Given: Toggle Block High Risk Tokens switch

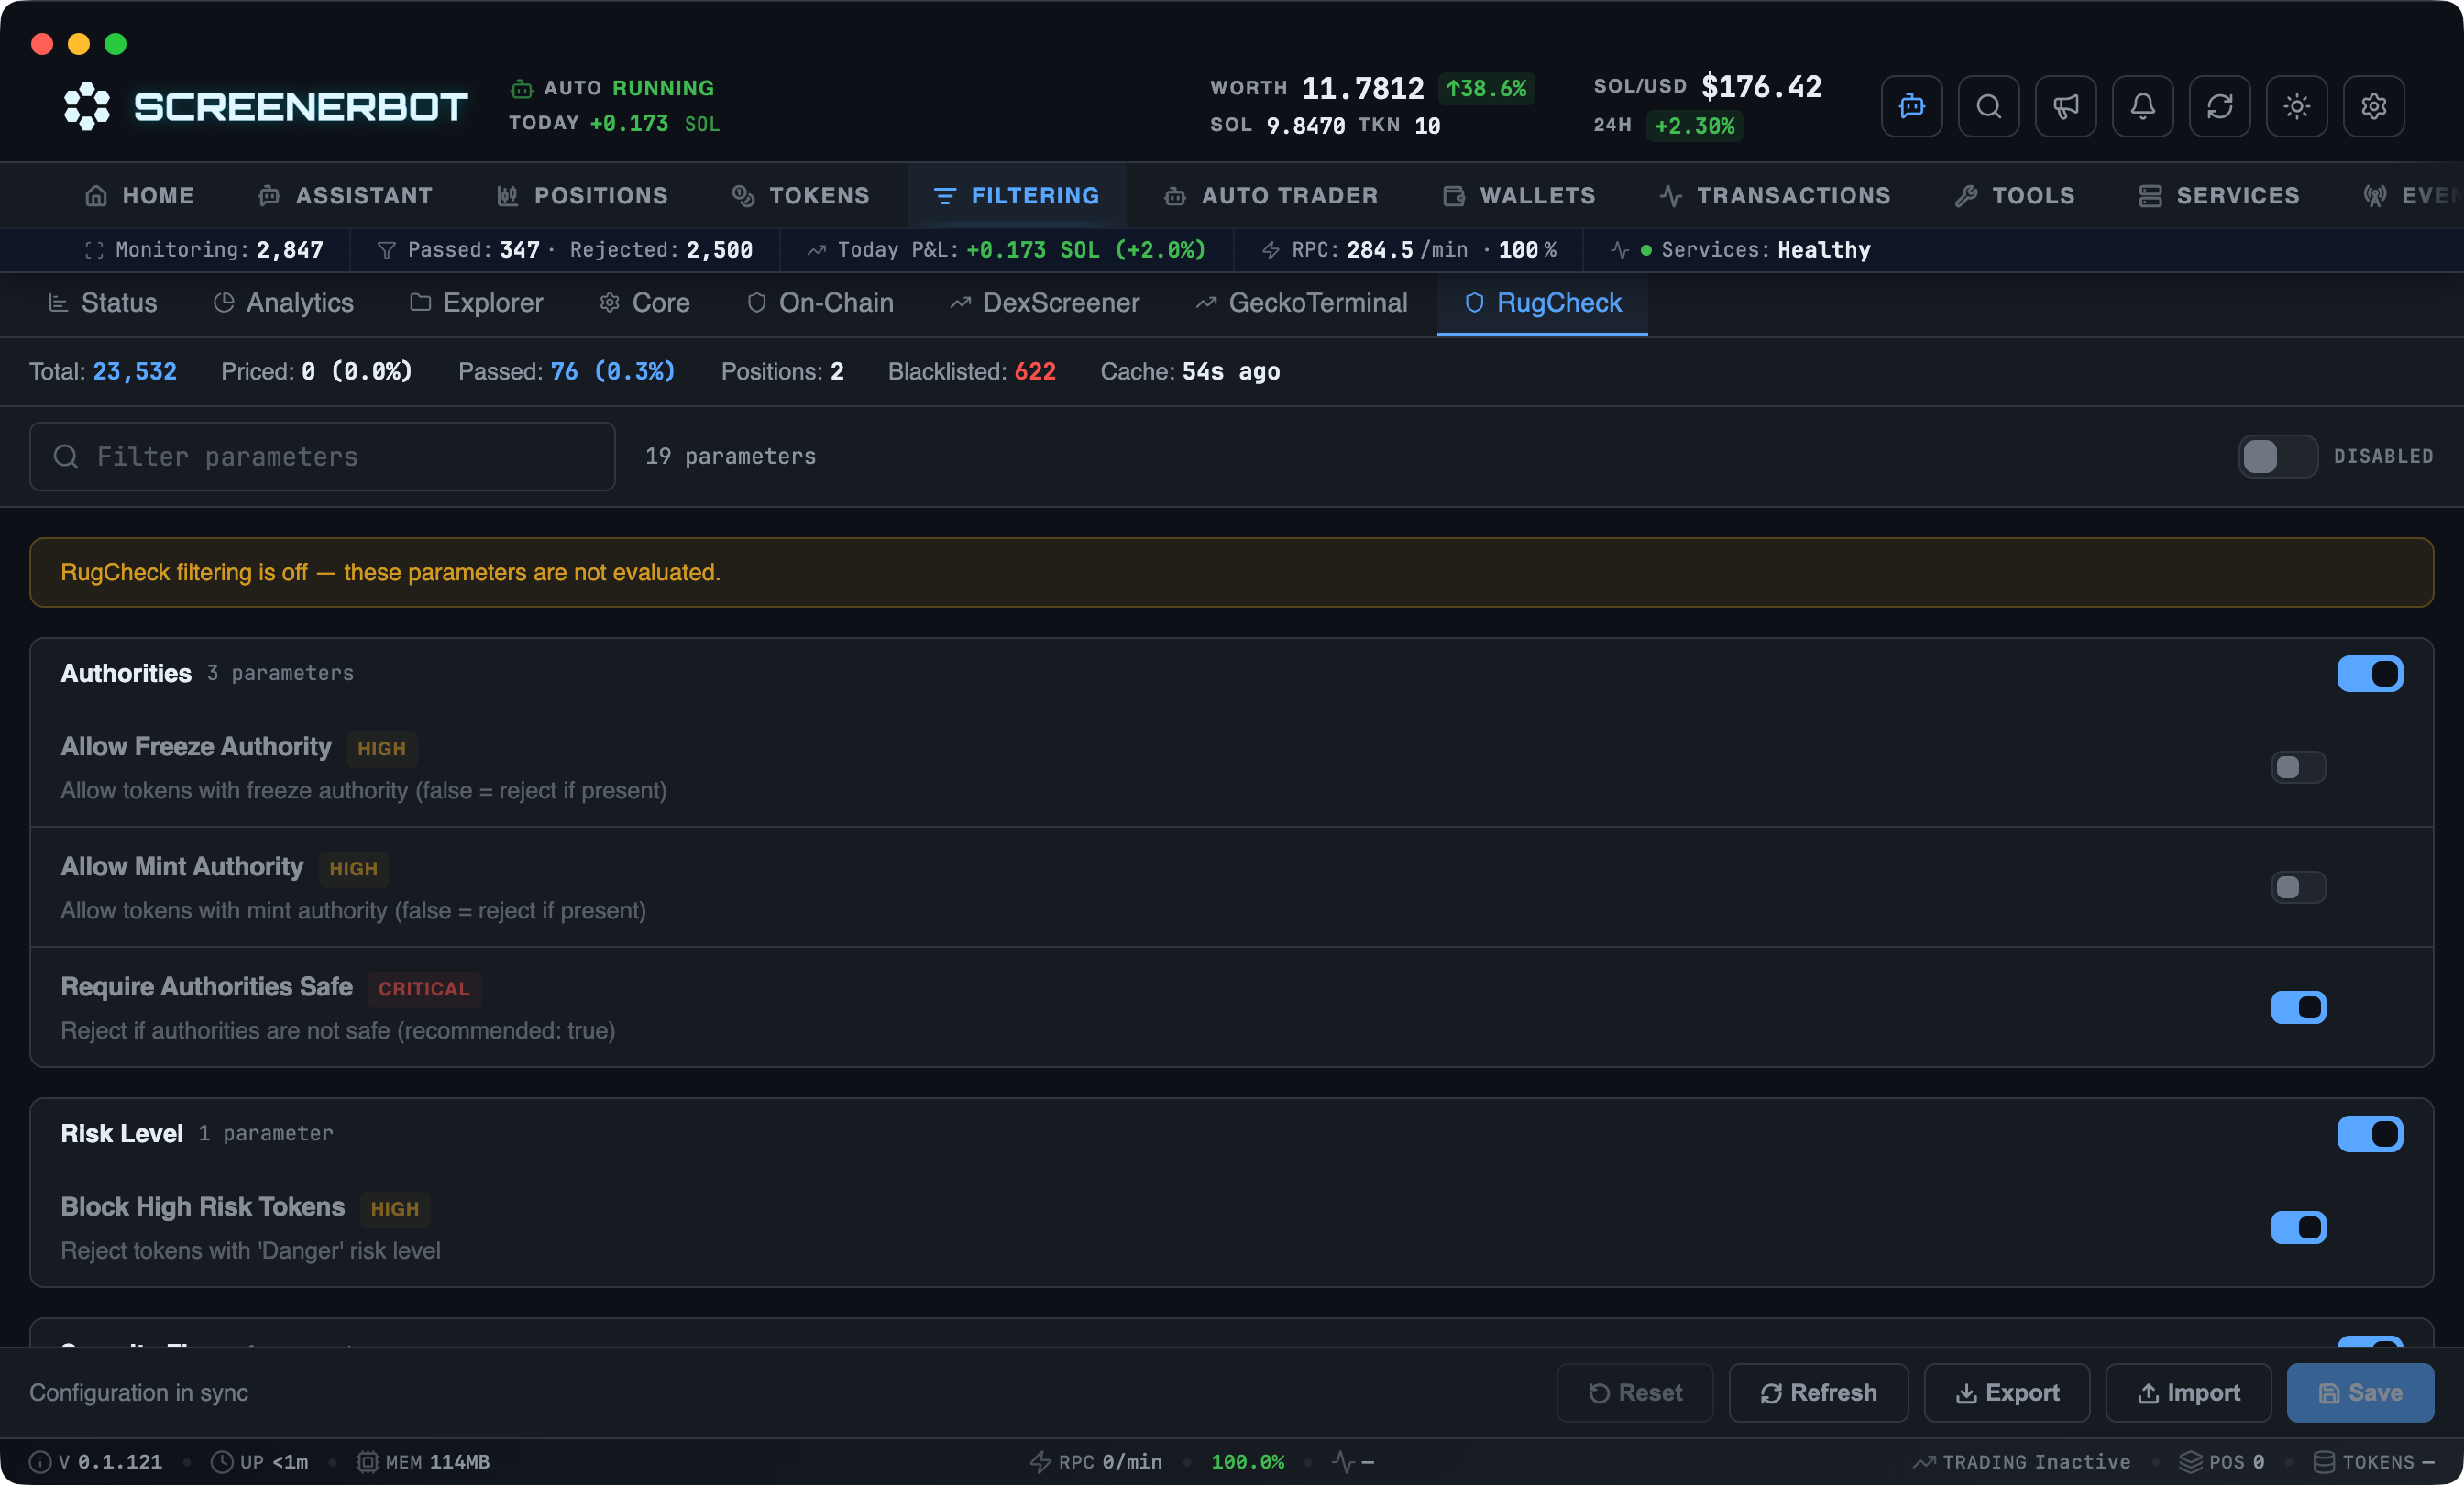Looking at the screenshot, I should pos(2298,1227).
